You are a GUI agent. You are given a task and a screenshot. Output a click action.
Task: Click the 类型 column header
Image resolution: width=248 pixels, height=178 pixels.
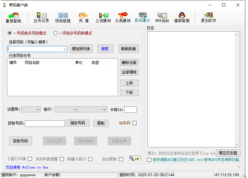(95, 62)
